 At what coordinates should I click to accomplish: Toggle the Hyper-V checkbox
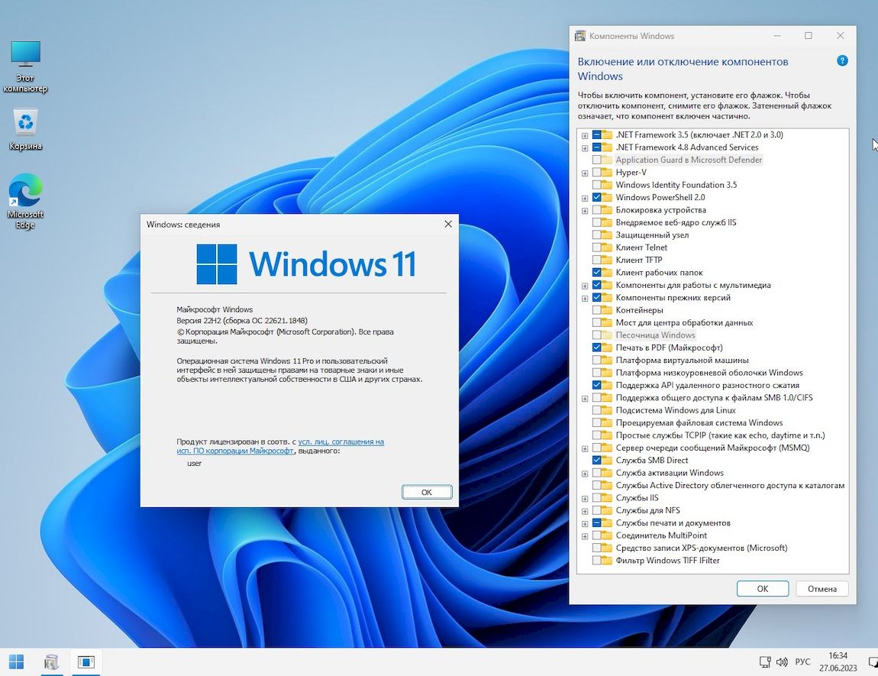pos(596,173)
